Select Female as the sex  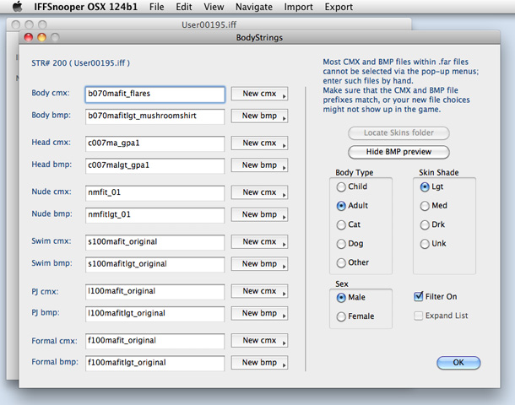click(x=341, y=316)
